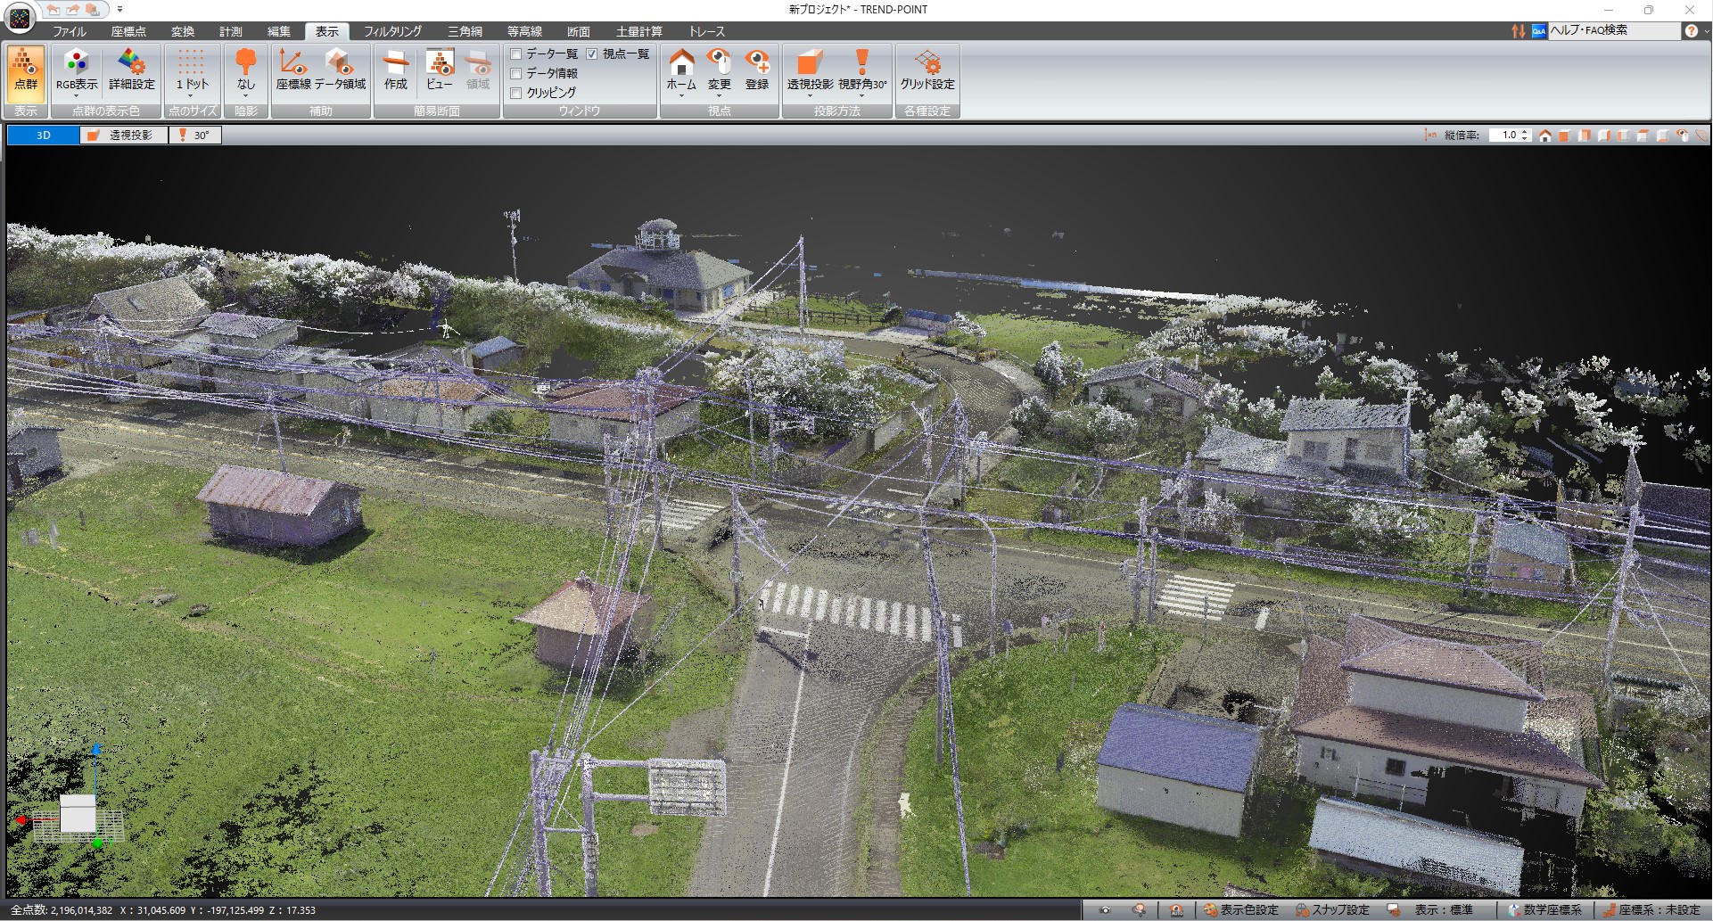Expand the RGB表示 color dropdown
The width and height of the screenshot is (1713, 921).
pyautogui.click(x=77, y=95)
